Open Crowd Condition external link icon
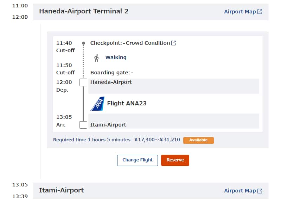 click(x=173, y=43)
